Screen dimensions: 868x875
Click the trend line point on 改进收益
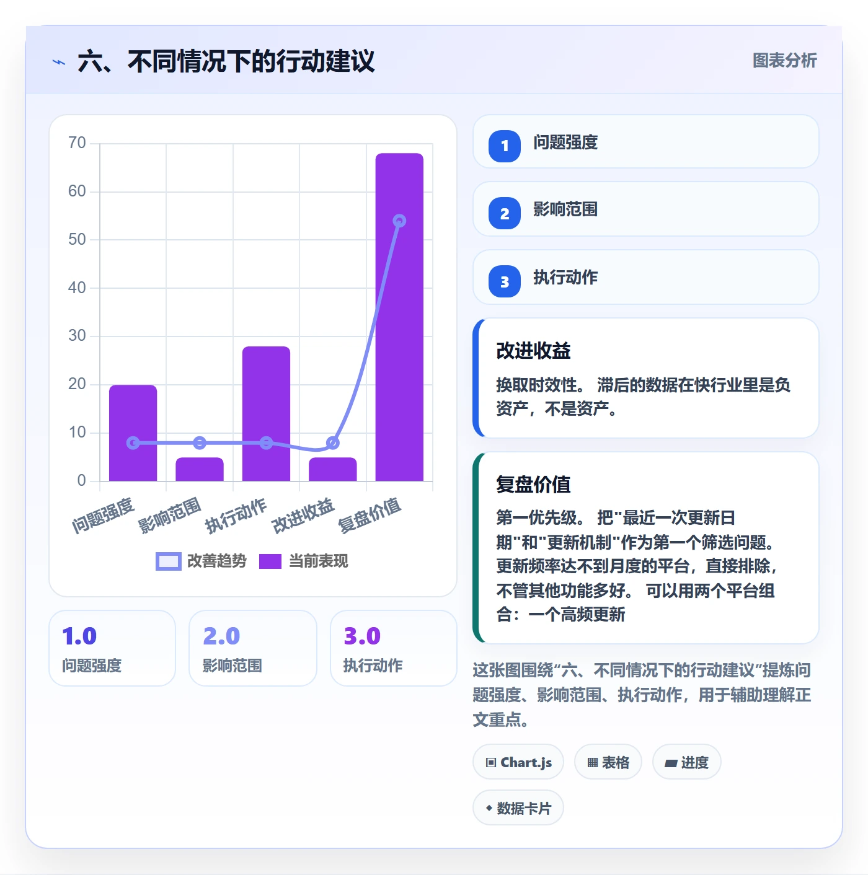333,442
